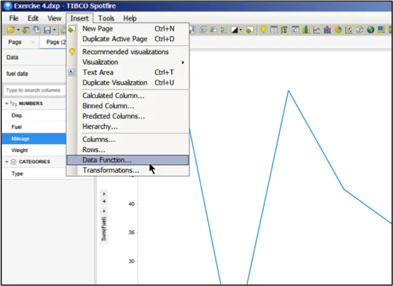The image size is (393, 286).
Task: Select Recommended visualizations menu entry
Action: click(x=128, y=52)
